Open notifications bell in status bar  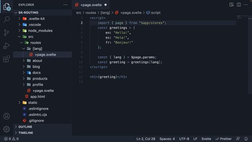(246, 139)
